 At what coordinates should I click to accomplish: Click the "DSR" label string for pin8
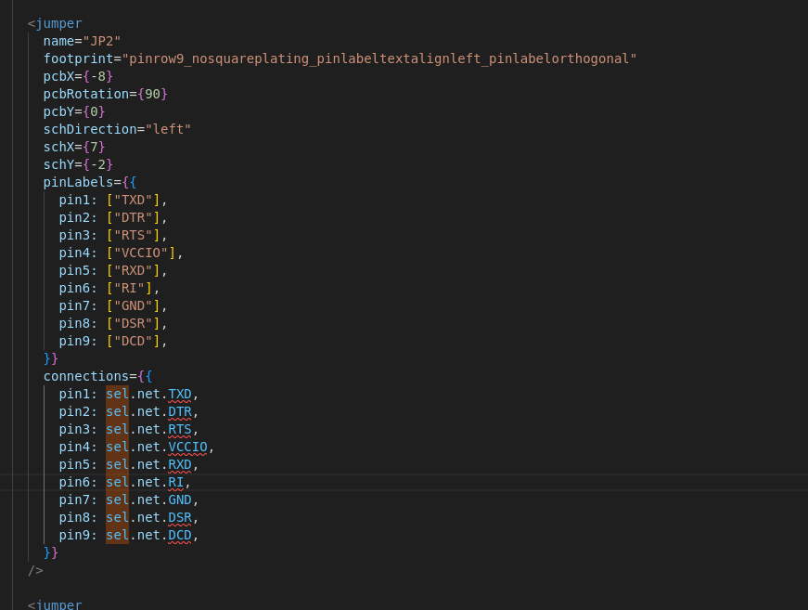click(x=133, y=323)
